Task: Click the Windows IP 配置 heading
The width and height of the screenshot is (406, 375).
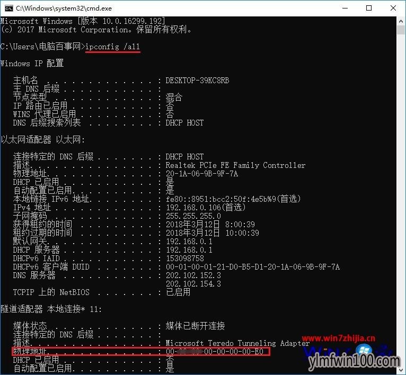Action: pyautogui.click(x=32, y=64)
